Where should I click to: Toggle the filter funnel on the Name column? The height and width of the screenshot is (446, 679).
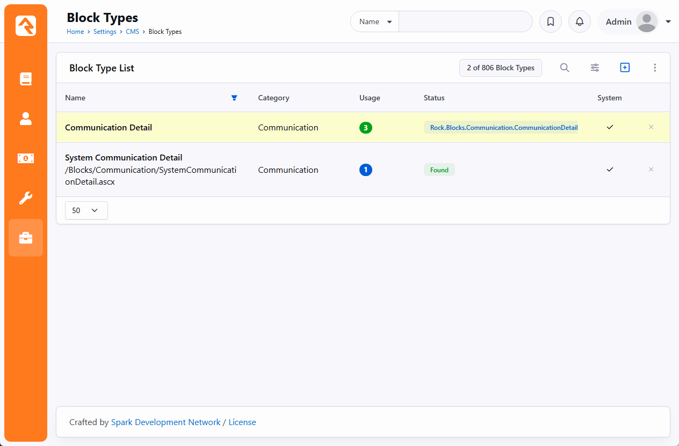click(x=234, y=98)
